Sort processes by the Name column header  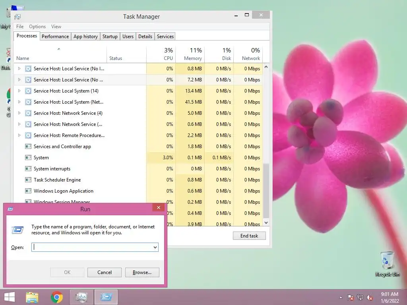[60, 54]
